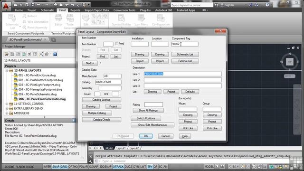
Task: Click the Show All Ratings button
Action: (x=148, y=111)
